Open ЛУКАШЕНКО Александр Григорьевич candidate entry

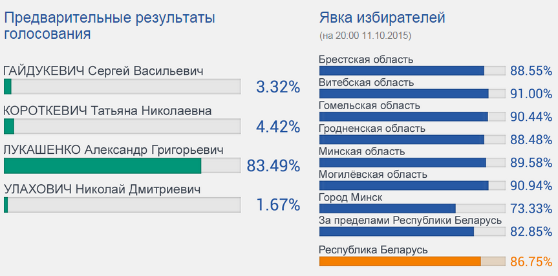(114, 150)
